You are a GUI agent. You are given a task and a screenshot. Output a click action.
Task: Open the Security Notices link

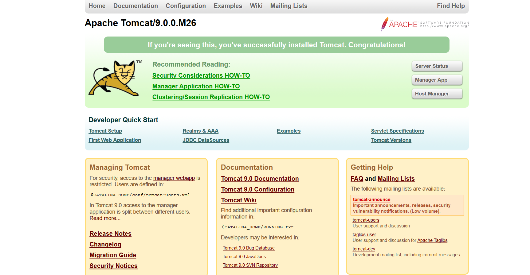click(113, 266)
